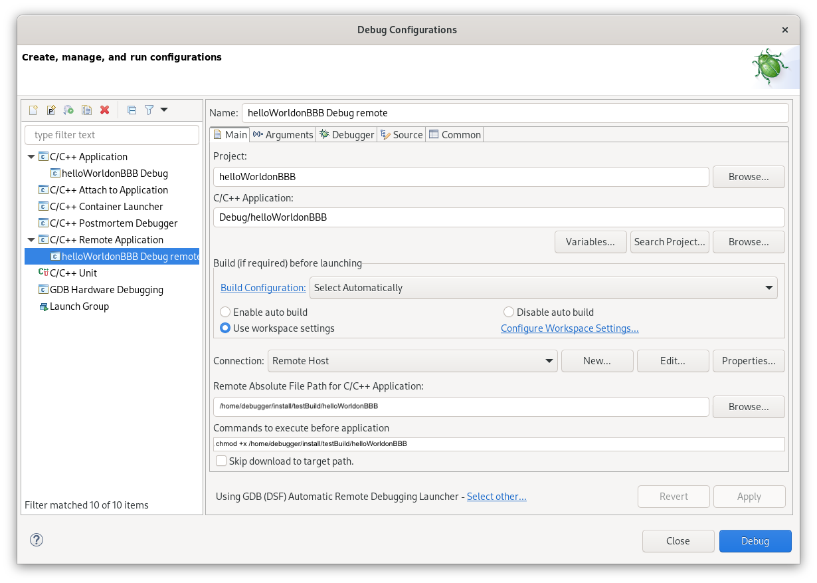817x583 pixels.
Task: Close the Debug Configurations window
Action: pos(785,30)
